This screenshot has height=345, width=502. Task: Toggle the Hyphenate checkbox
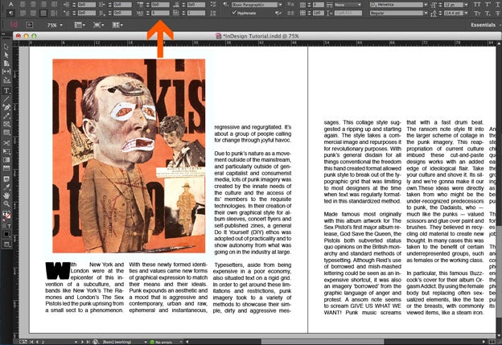coord(234,13)
